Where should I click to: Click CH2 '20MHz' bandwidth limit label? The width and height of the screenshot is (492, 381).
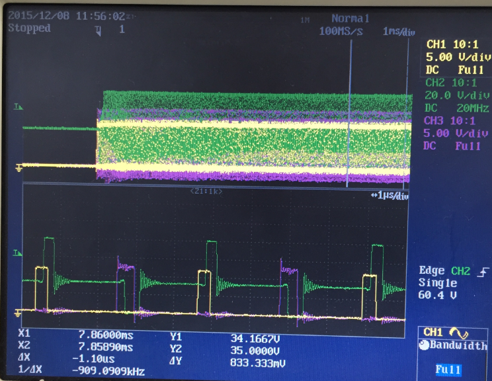pos(473,108)
